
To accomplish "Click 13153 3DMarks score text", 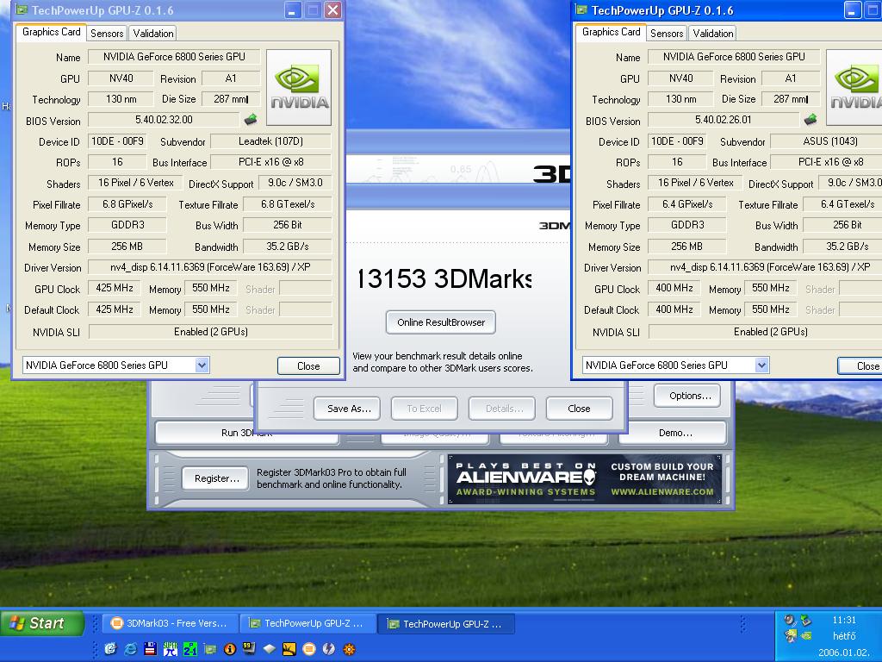I will click(x=444, y=278).
